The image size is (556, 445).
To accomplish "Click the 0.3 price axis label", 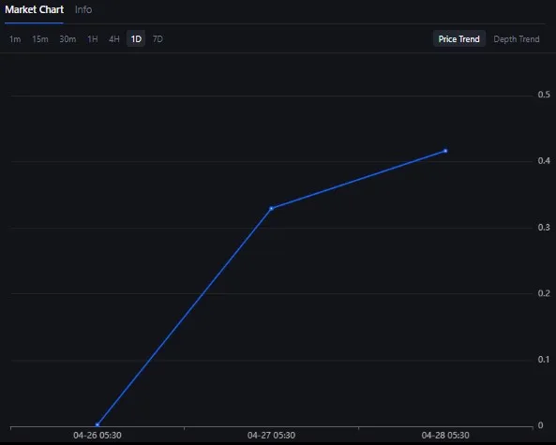I will pyautogui.click(x=544, y=227).
